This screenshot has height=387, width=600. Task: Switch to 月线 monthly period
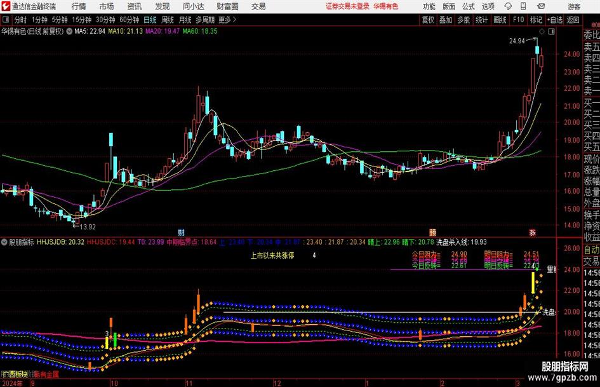[x=185, y=20]
